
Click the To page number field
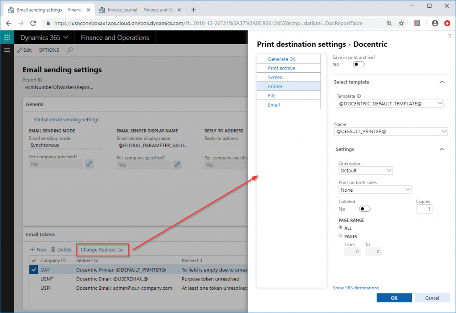[373, 251]
